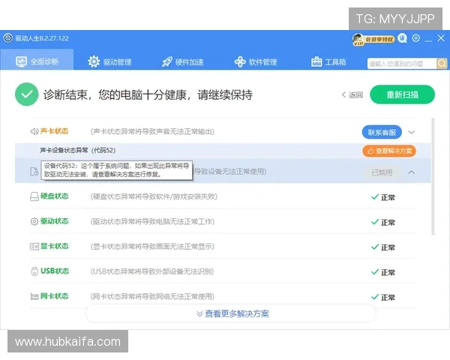Select the 声卡设备状态异常 (代码52) row
Screen dimensions: 450x360
(x=223, y=151)
